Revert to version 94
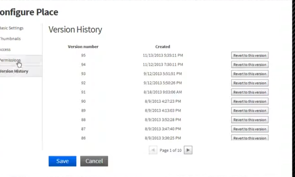This screenshot has height=177, width=295. coord(250,65)
